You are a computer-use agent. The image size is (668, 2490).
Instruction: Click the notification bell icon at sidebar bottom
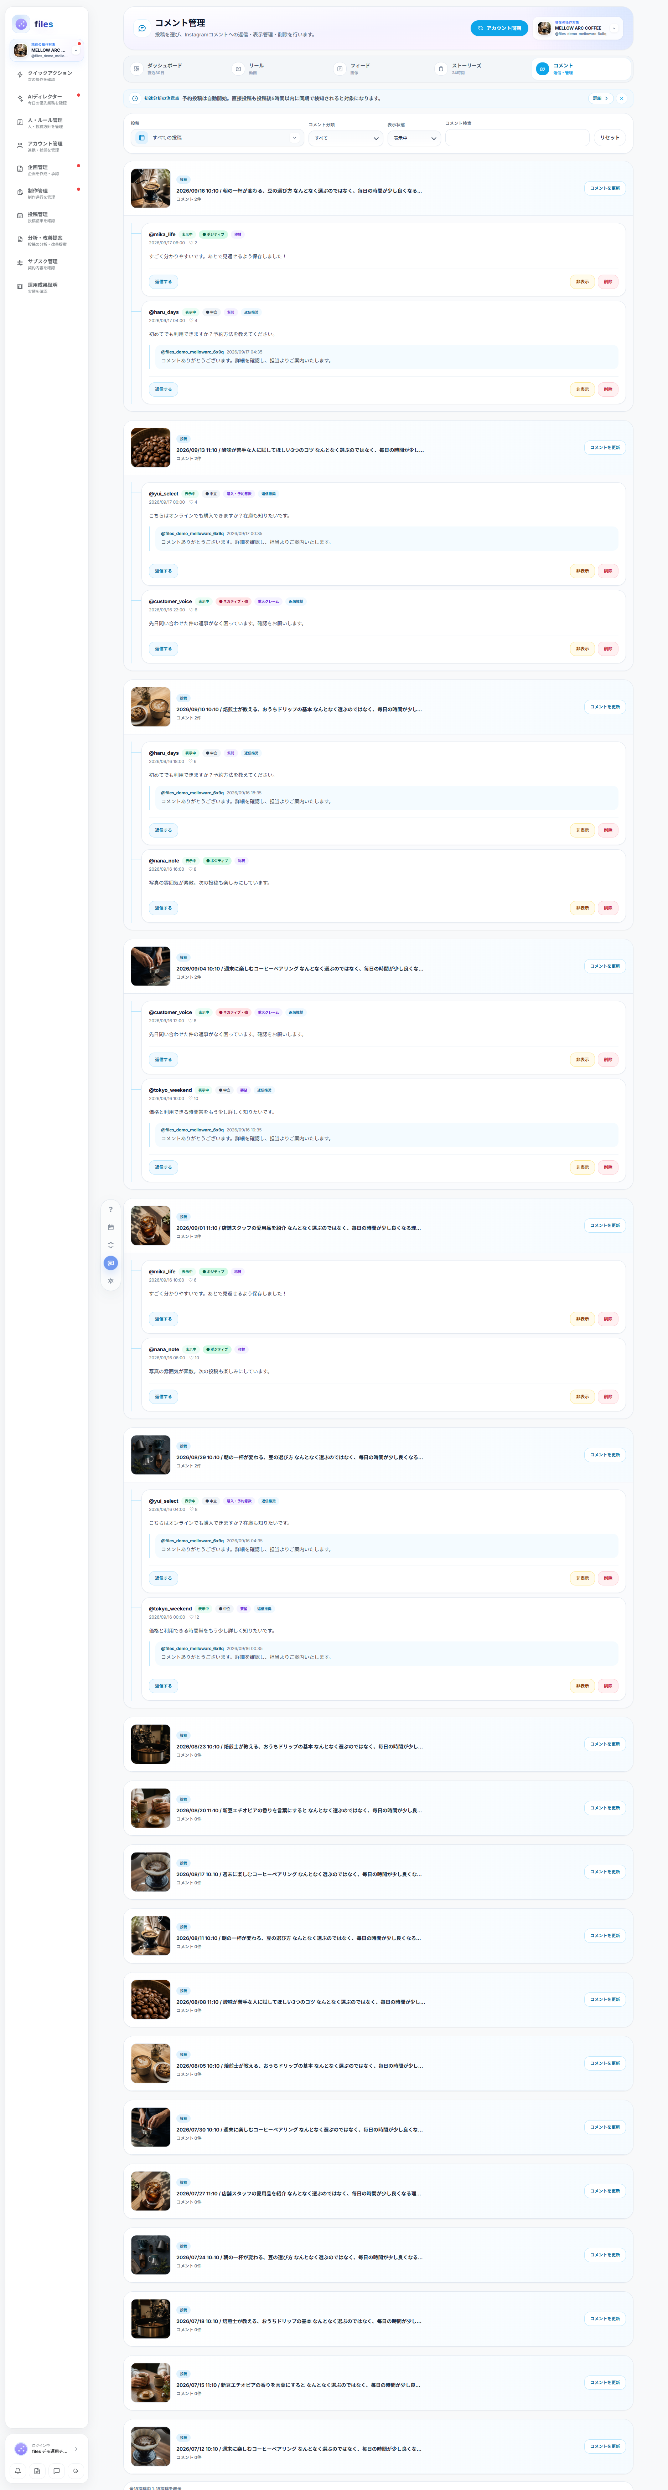pyautogui.click(x=17, y=2471)
